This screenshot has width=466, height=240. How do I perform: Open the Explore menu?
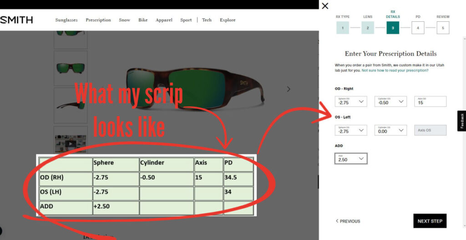228,20
